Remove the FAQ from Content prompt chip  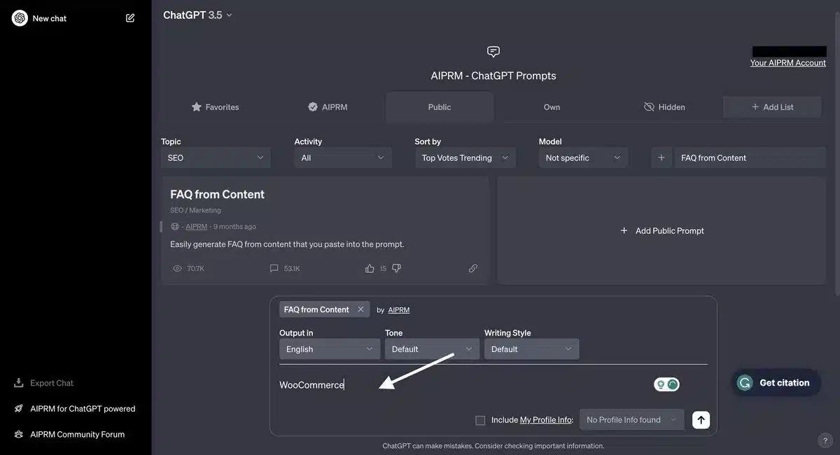click(360, 309)
